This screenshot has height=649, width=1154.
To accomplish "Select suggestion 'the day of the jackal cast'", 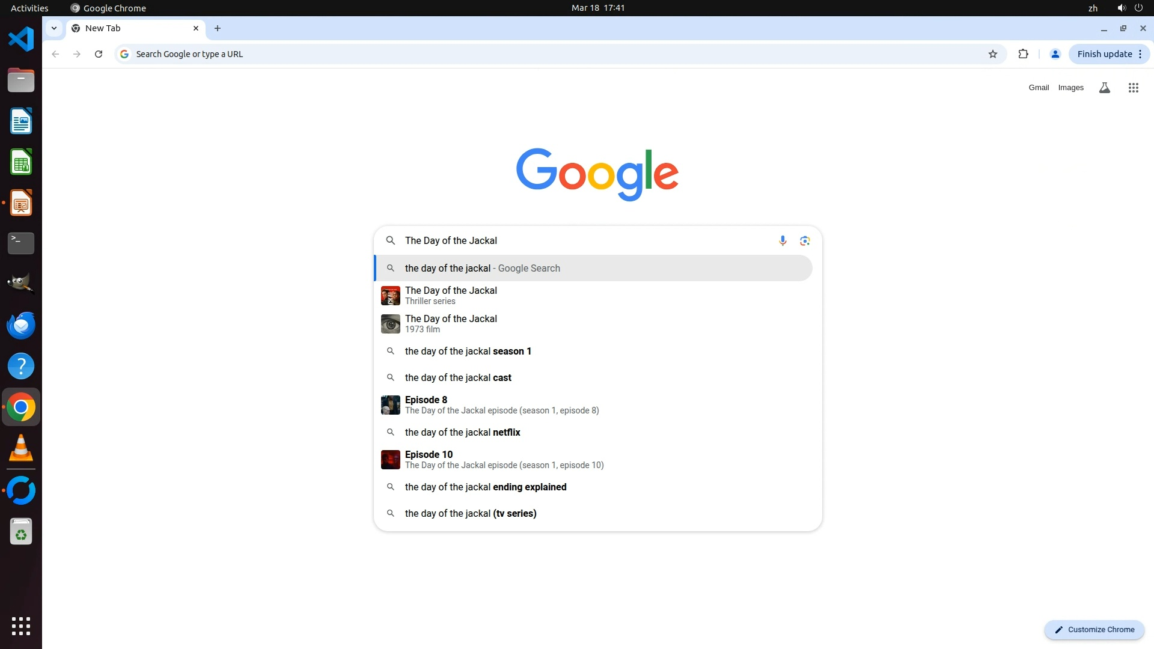I will point(458,377).
